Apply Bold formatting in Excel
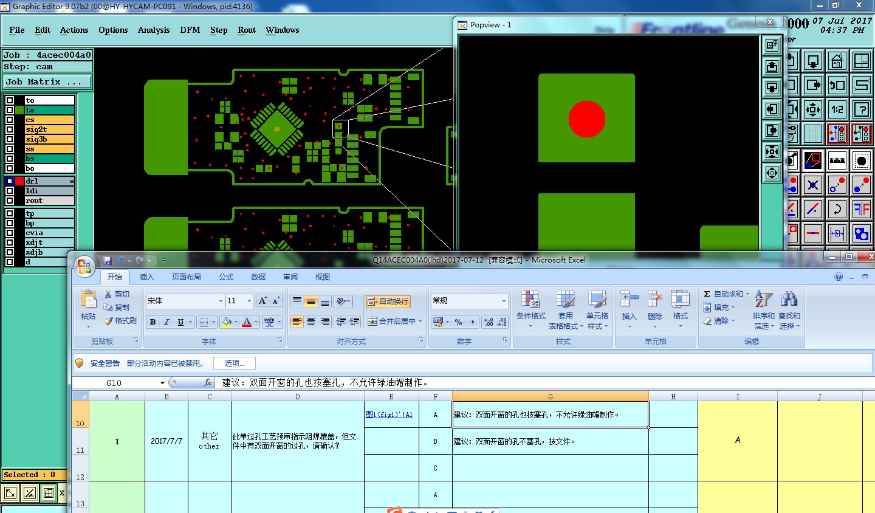The image size is (875, 513). 153,322
